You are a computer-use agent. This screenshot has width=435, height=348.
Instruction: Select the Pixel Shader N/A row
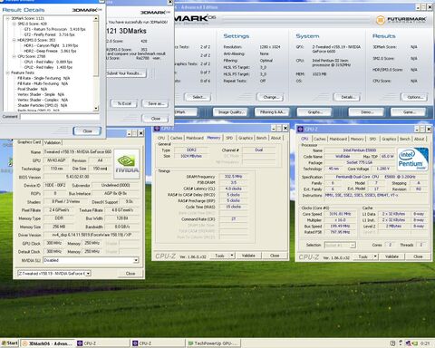tap(32, 89)
